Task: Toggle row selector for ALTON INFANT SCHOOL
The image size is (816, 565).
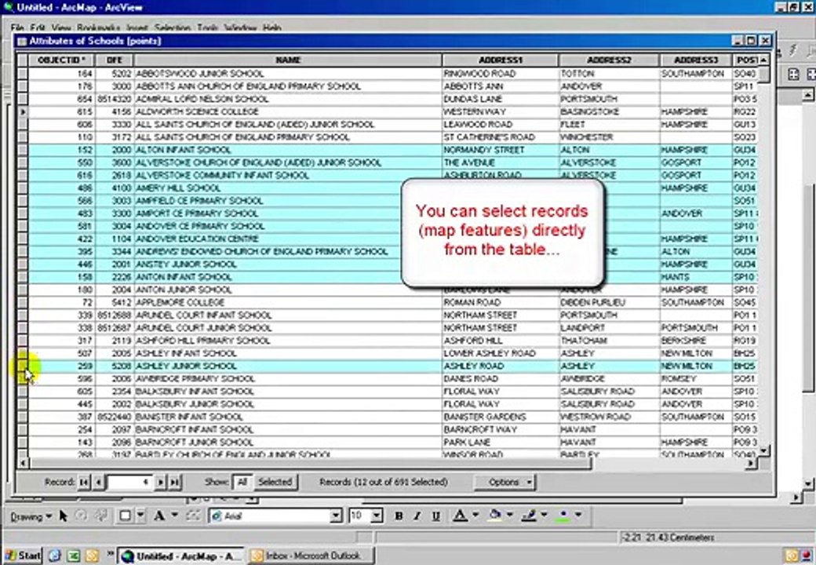Action: click(23, 150)
